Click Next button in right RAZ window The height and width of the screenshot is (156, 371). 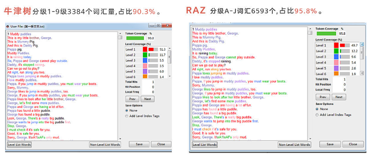coord(339,97)
